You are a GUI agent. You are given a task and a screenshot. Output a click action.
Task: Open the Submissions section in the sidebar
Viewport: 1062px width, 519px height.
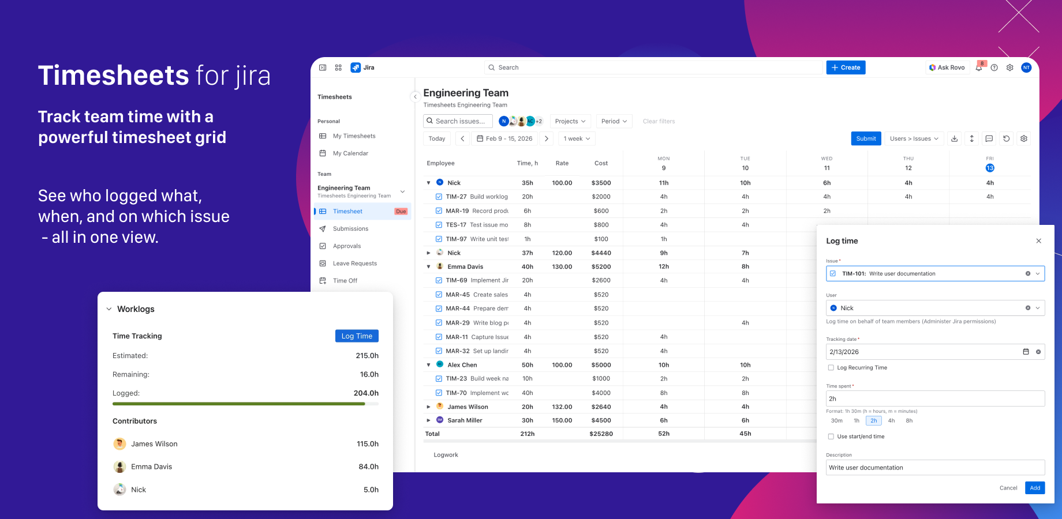(x=350, y=228)
